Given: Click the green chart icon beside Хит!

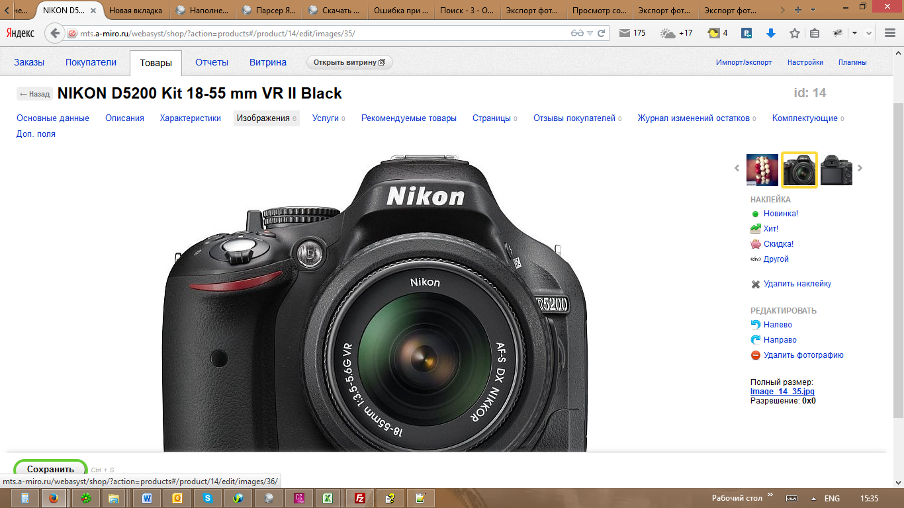Looking at the screenshot, I should pyautogui.click(x=755, y=229).
